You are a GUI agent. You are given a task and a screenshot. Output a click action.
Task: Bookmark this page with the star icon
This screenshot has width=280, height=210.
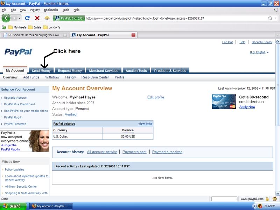270,18
